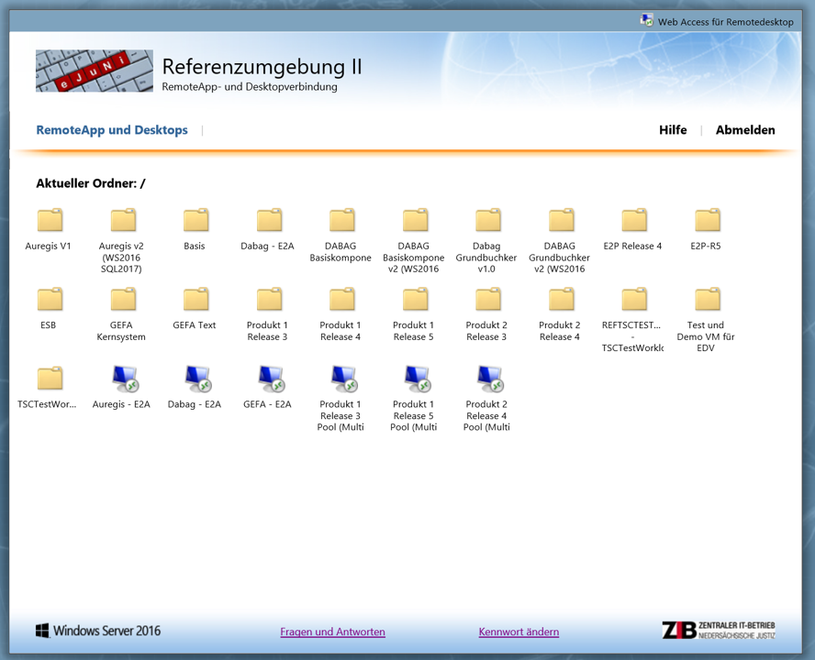Open the GEFA Kernsystem folder

(123, 301)
